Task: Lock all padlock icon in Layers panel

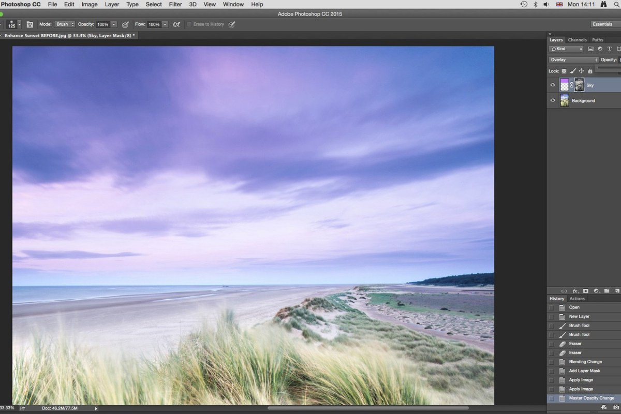Action: pyautogui.click(x=589, y=71)
